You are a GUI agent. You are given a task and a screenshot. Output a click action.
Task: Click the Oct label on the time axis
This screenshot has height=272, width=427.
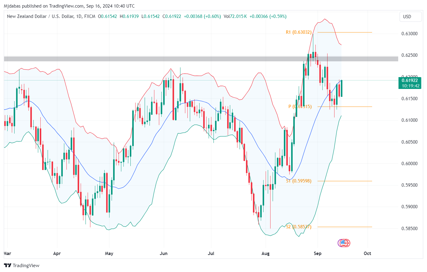tap(367, 253)
